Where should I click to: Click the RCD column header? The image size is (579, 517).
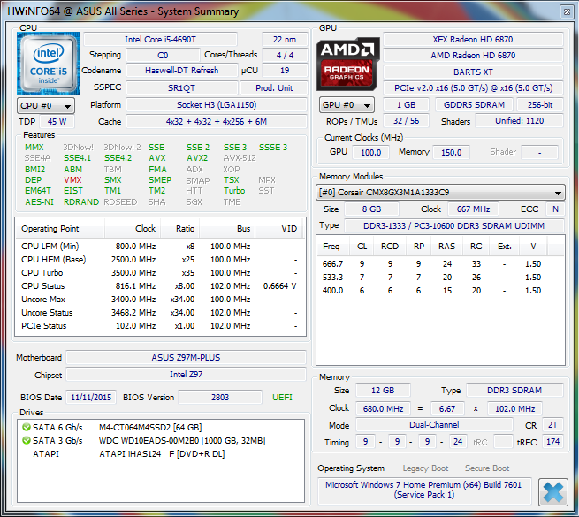click(390, 247)
